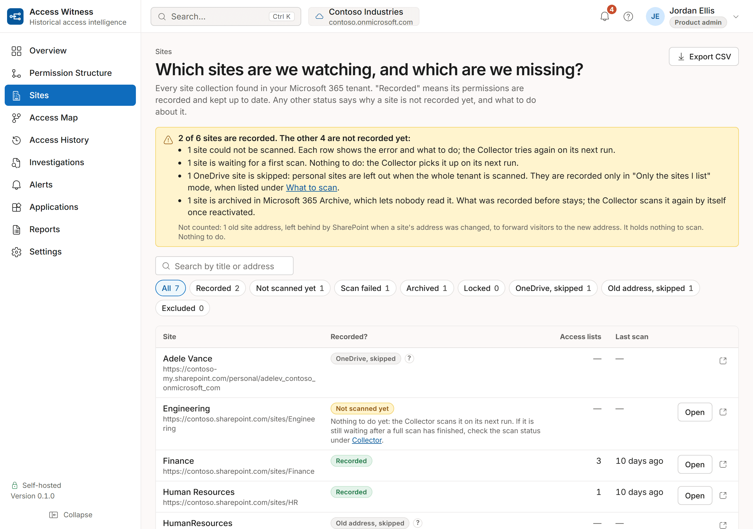Viewport: 753px width, 529px height.
Task: Click the Recorded badge in Finance row
Action: [x=351, y=461]
